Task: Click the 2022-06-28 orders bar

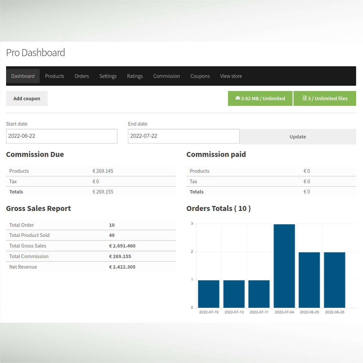Action: [335, 280]
